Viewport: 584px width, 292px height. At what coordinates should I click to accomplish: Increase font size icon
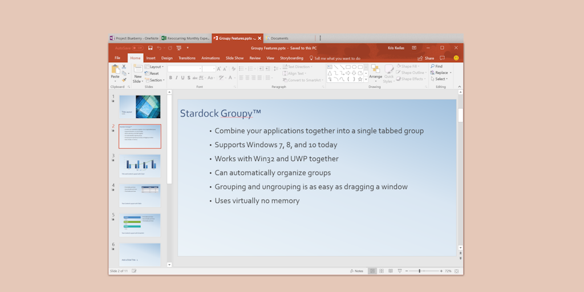[x=219, y=69]
